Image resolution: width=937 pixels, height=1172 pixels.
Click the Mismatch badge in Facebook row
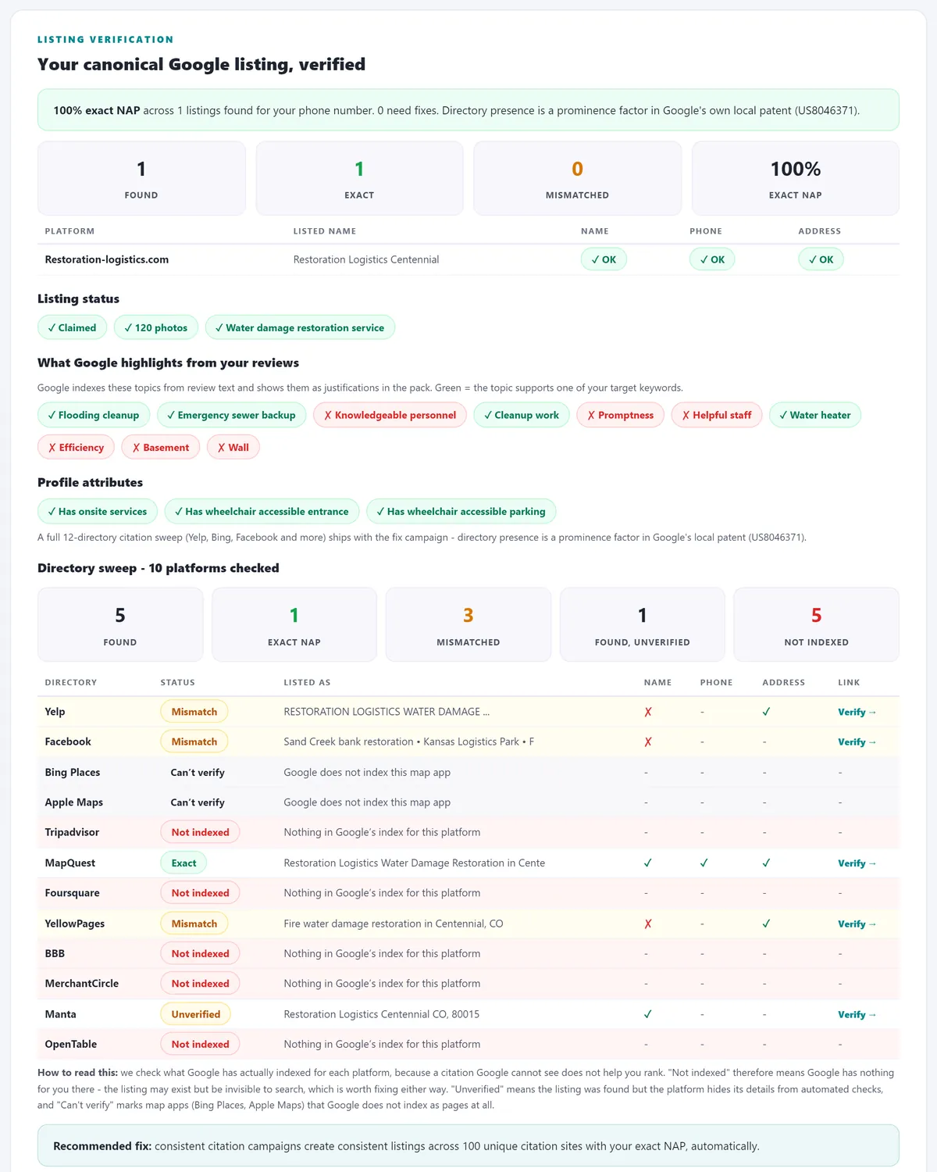[194, 741]
